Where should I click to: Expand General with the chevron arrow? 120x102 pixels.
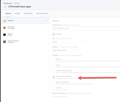(x=46, y=20)
